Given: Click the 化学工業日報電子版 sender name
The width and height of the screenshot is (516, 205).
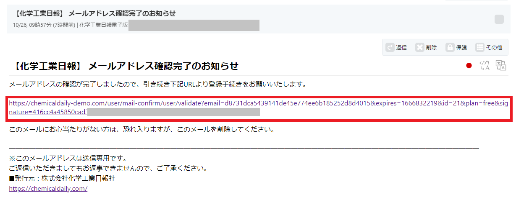Looking at the screenshot, I should pos(104,25).
